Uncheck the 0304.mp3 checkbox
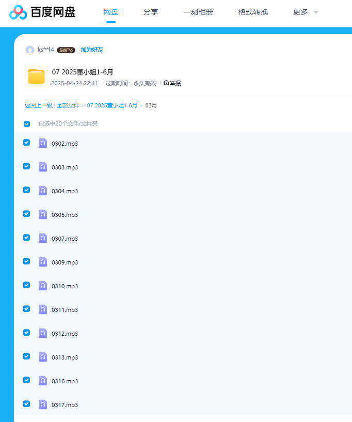This screenshot has width=352, height=422. click(27, 190)
